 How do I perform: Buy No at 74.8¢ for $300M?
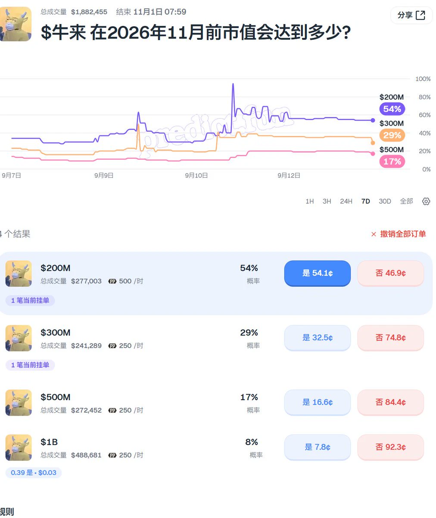point(391,338)
